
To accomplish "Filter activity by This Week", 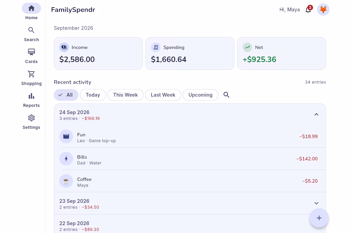I will pyautogui.click(x=125, y=95).
